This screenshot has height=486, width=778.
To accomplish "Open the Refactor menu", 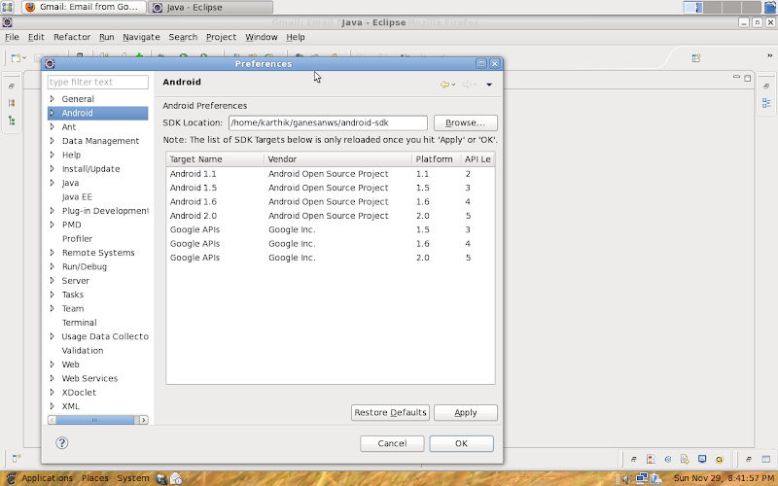I will [x=72, y=37].
